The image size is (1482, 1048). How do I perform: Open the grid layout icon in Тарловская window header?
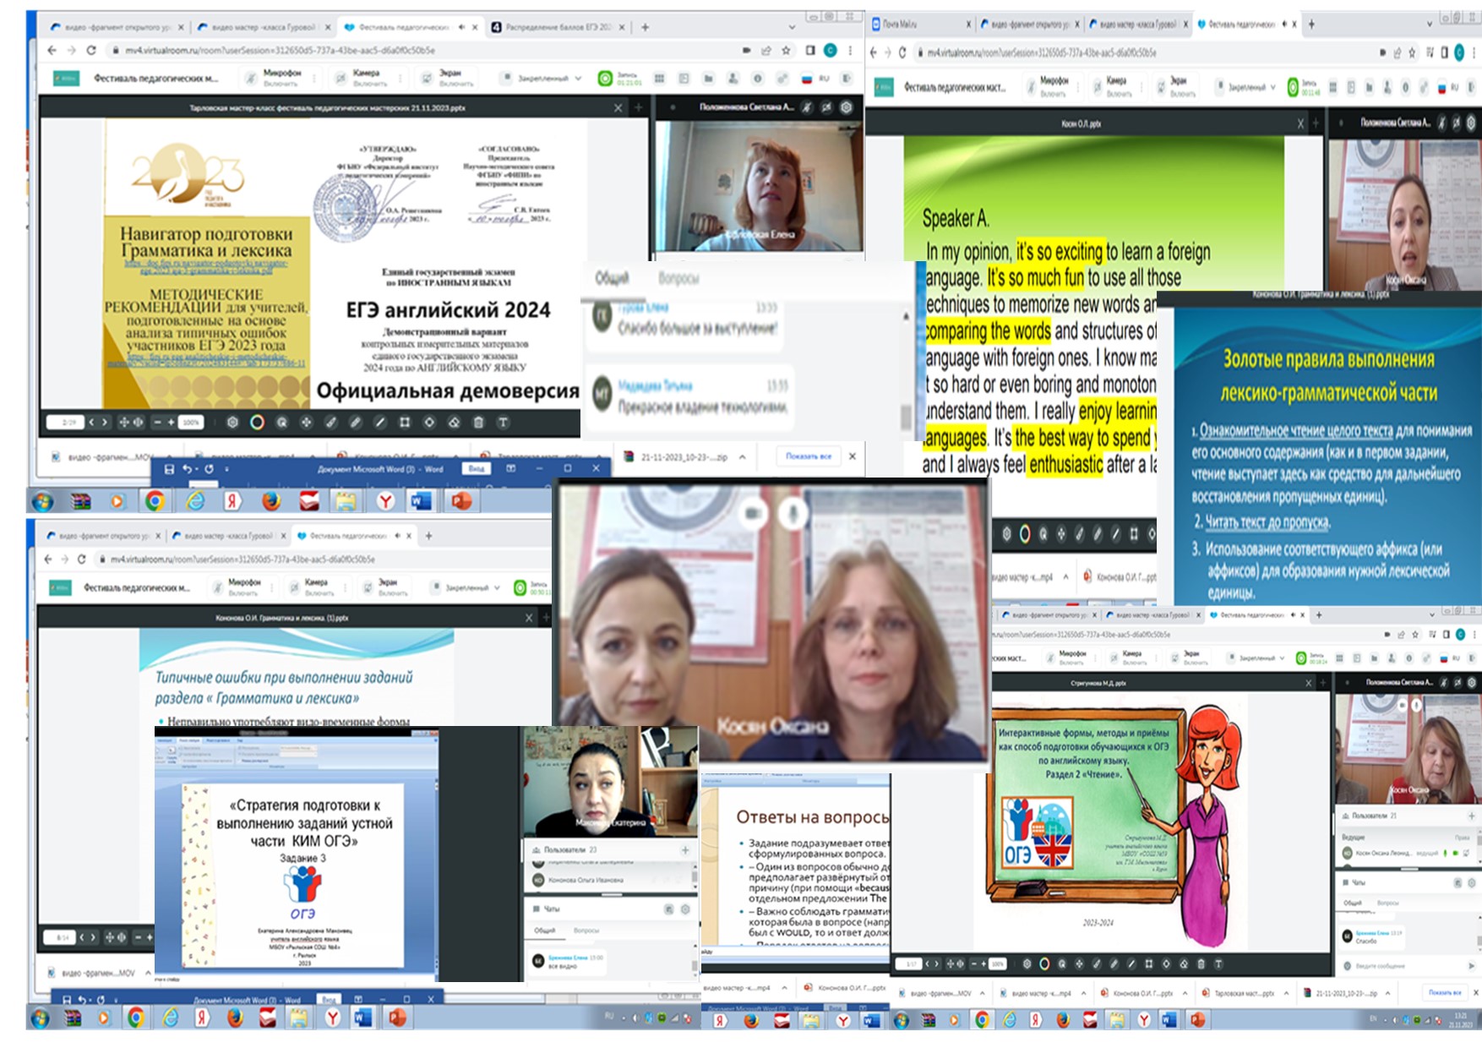pyautogui.click(x=659, y=79)
